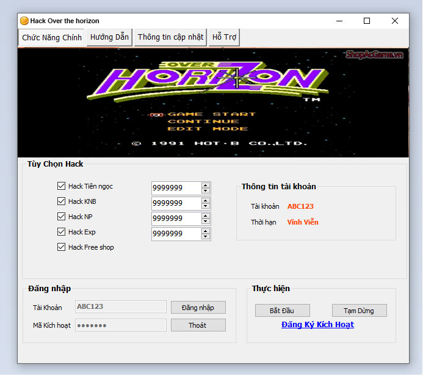
Task: Toggle Hack Free shop checkbox
Action: tap(61, 247)
